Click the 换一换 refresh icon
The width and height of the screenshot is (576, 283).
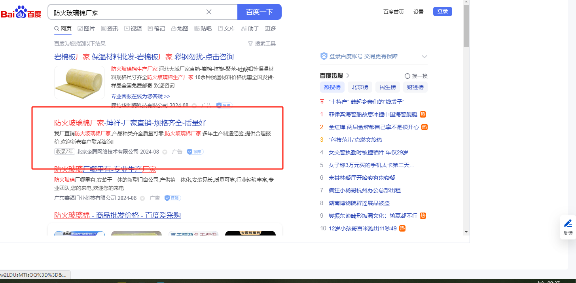tap(407, 76)
